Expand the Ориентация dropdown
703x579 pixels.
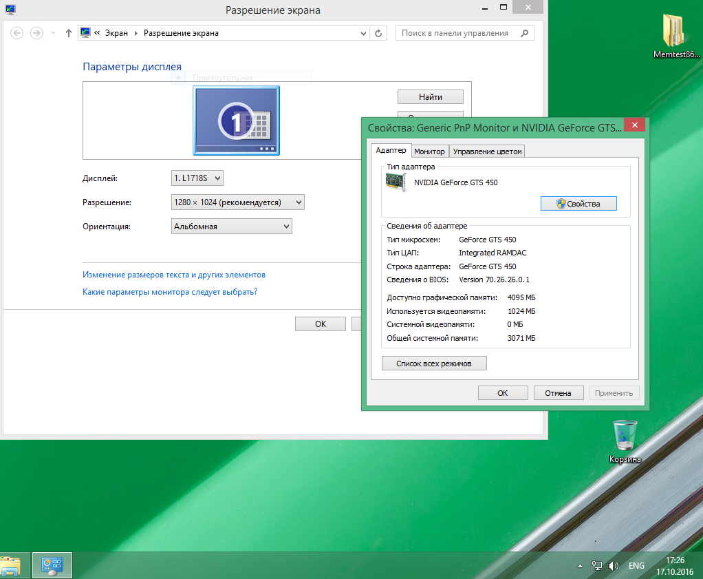231,226
